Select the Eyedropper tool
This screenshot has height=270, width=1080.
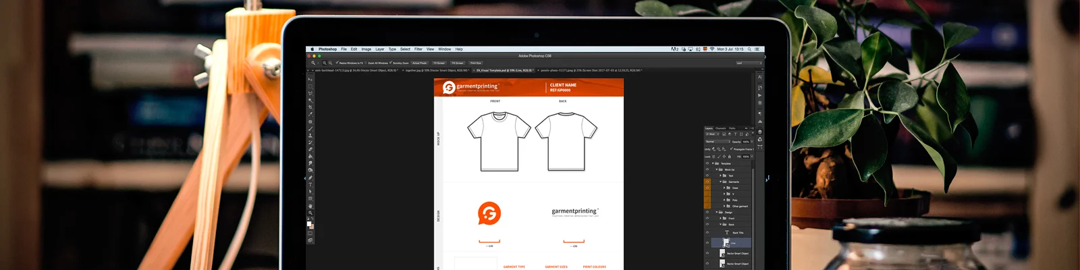point(310,114)
